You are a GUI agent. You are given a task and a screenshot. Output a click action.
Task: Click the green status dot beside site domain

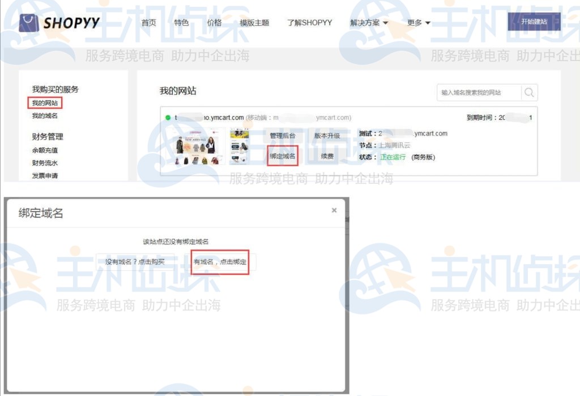168,118
